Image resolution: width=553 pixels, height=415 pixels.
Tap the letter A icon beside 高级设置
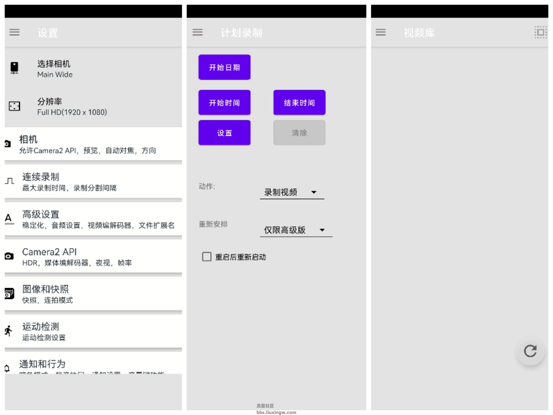[x=9, y=219]
